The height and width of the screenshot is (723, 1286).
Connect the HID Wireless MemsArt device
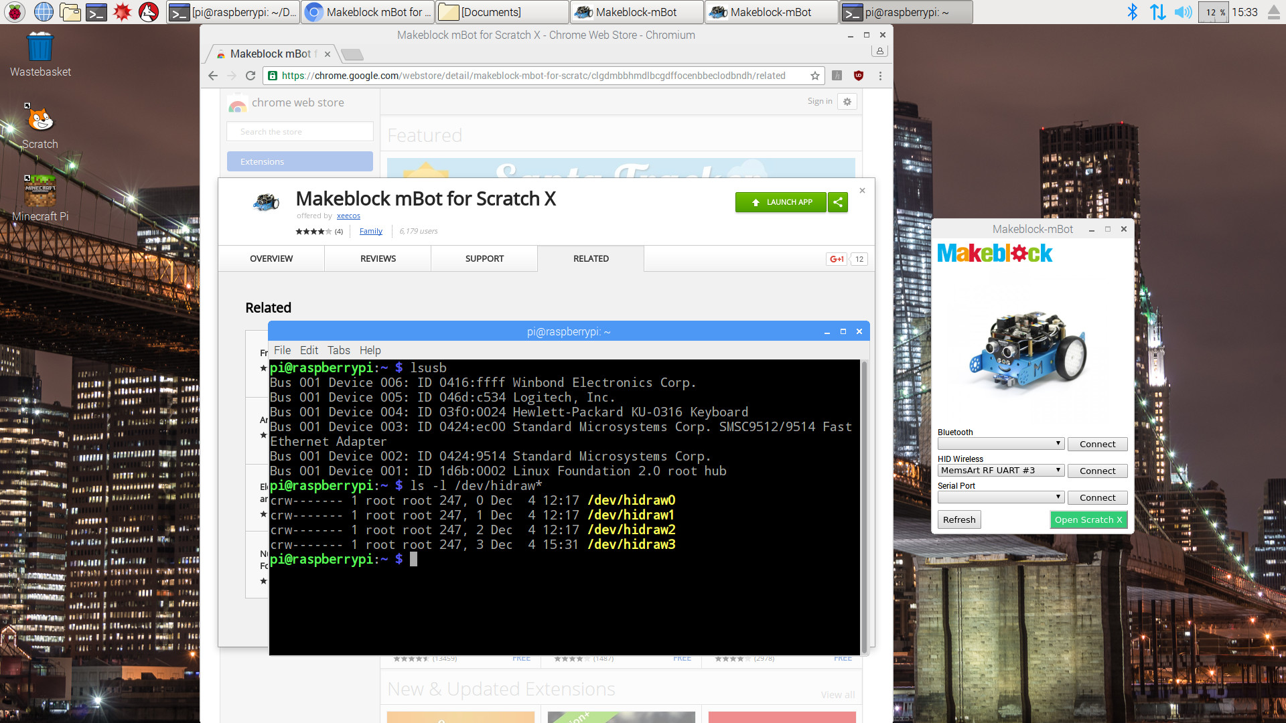pos(1097,471)
